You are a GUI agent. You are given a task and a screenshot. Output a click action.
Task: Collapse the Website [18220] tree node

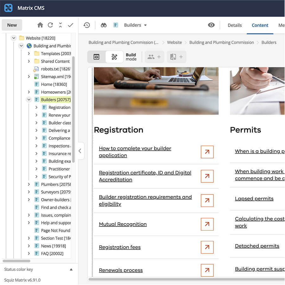click(14, 38)
